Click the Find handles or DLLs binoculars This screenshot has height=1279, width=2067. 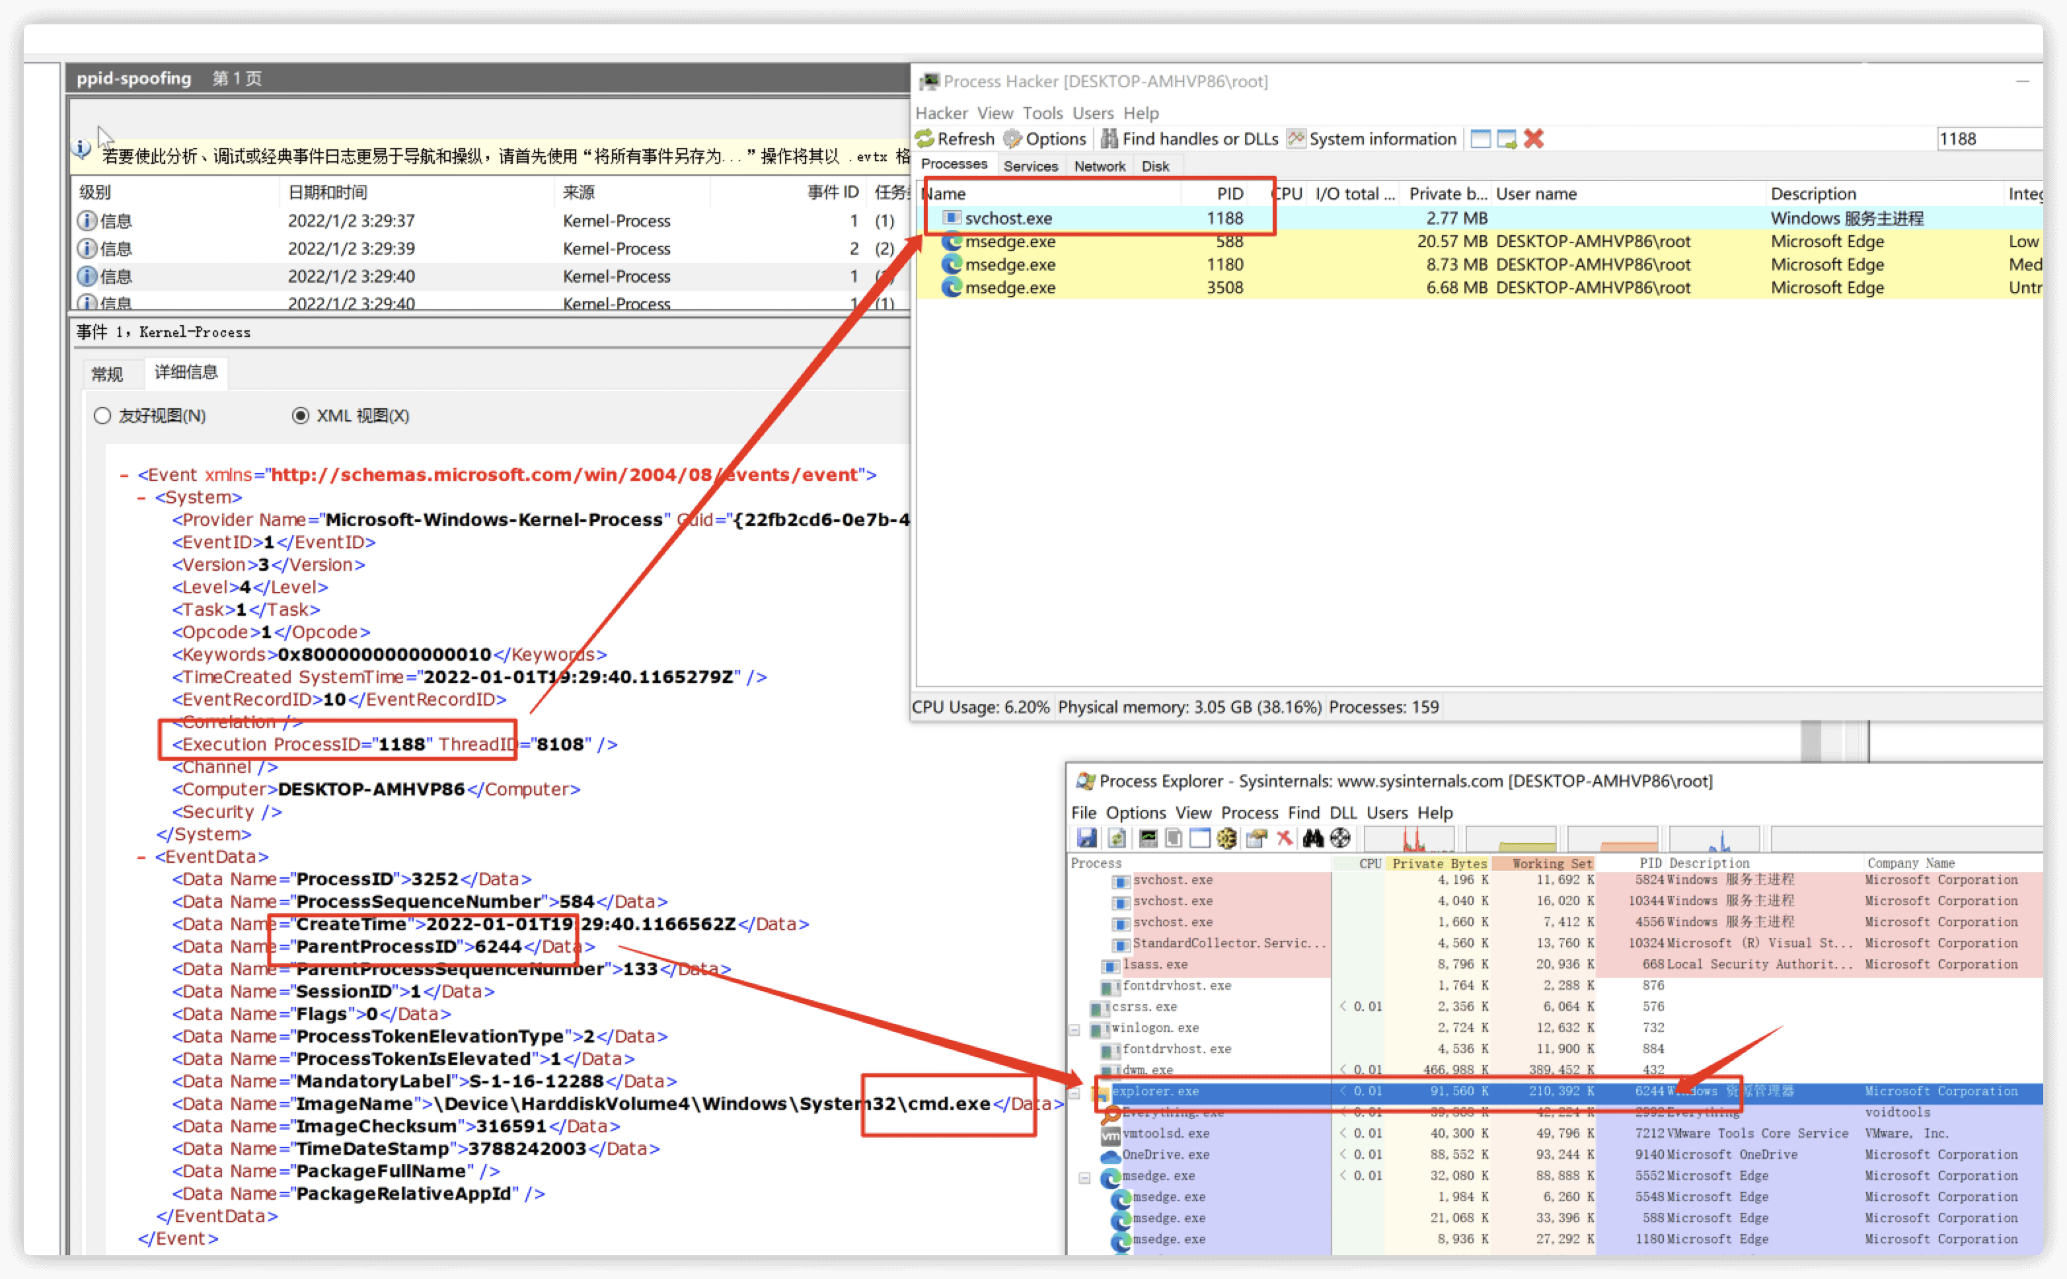click(x=1109, y=139)
